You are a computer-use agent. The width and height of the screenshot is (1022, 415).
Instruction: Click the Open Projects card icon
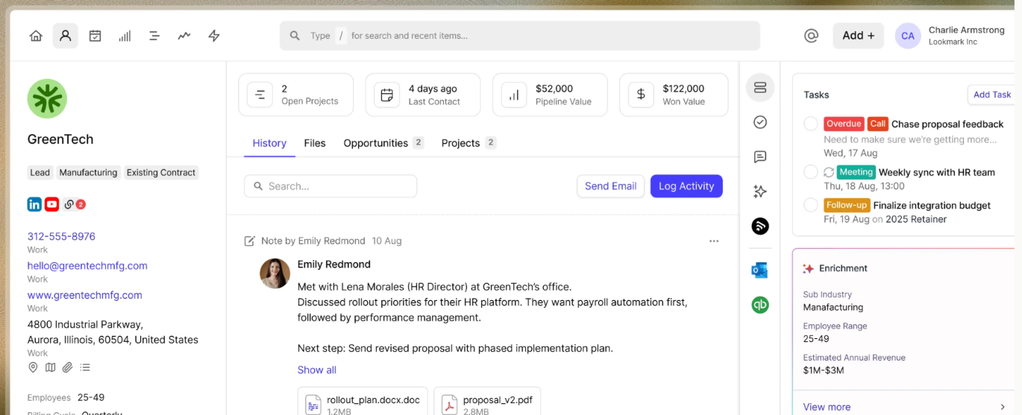click(260, 95)
